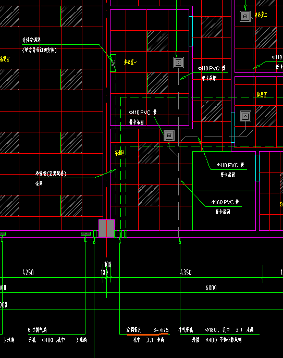
Task: Click the 空调管孔 3-Φ75 annotation
Action: click(x=147, y=330)
